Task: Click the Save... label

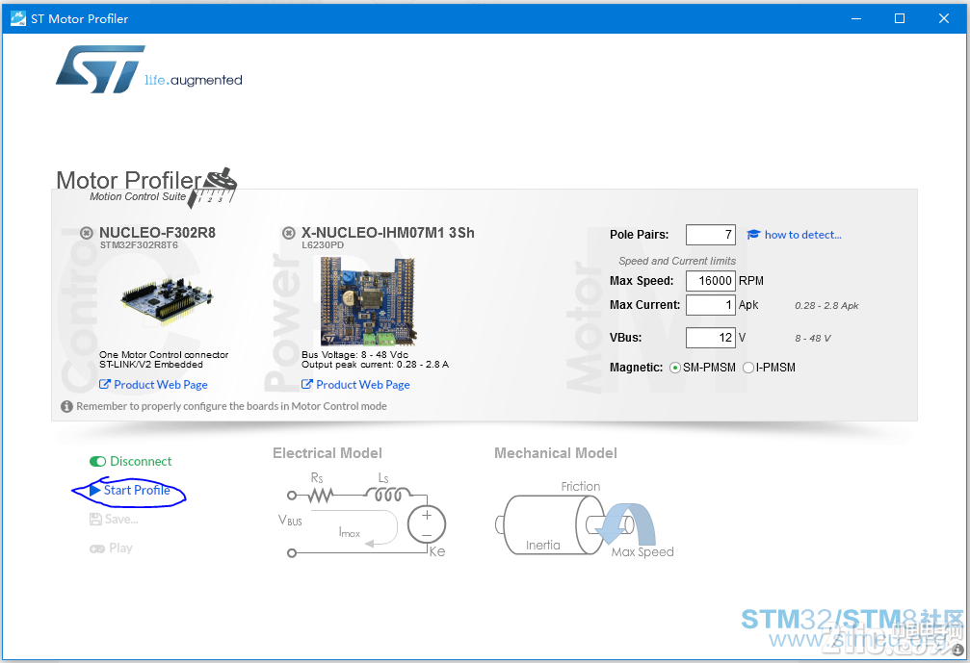Action: click(121, 519)
